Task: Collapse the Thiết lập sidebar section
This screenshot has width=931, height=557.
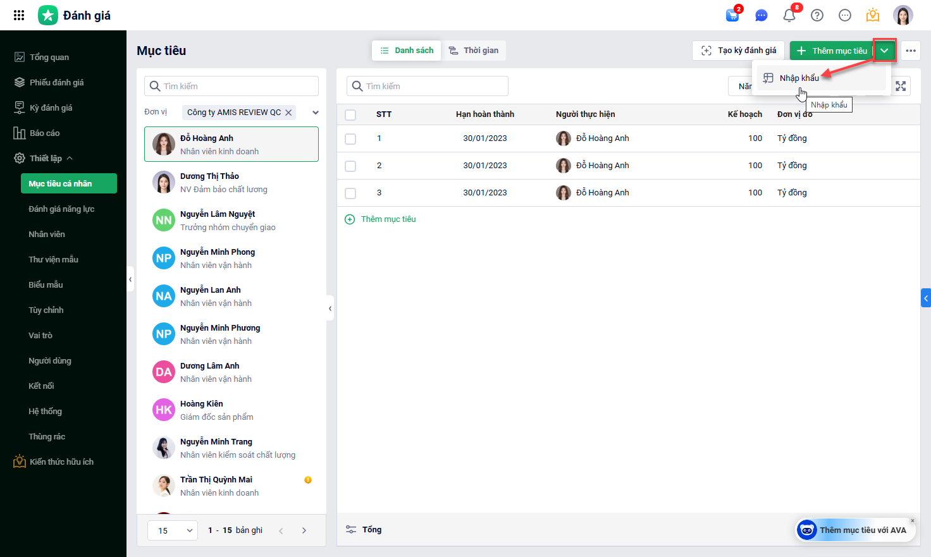Action: (70, 158)
